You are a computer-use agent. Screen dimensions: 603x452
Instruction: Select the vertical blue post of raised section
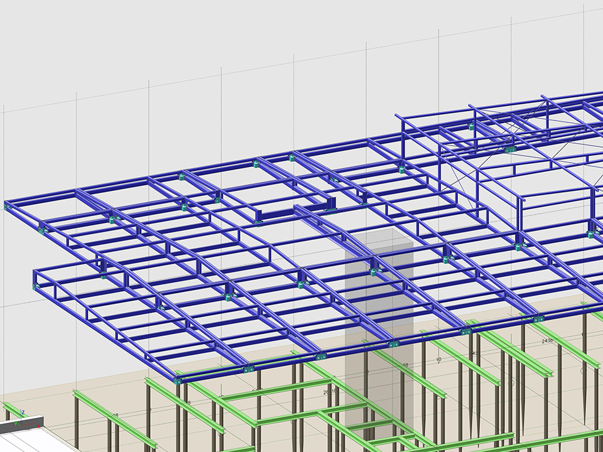point(521,213)
